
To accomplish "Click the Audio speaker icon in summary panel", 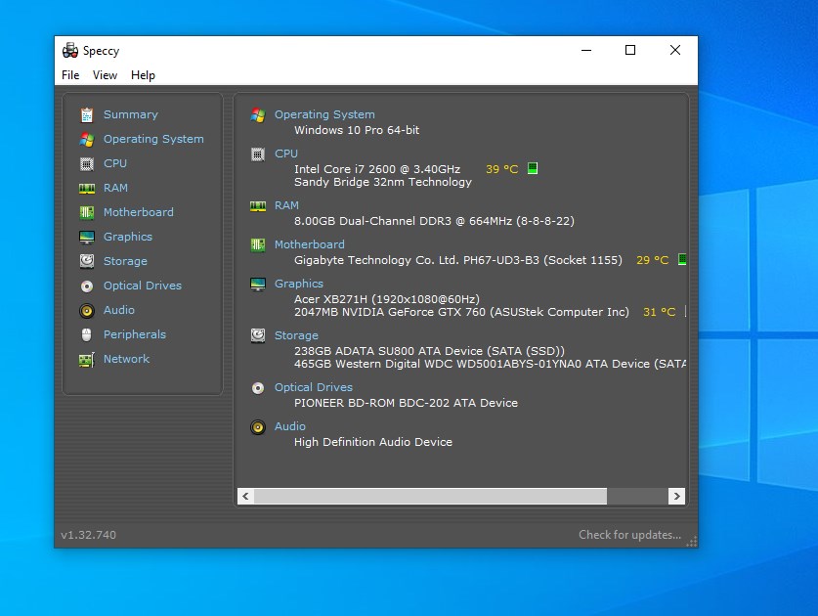I will pos(258,427).
